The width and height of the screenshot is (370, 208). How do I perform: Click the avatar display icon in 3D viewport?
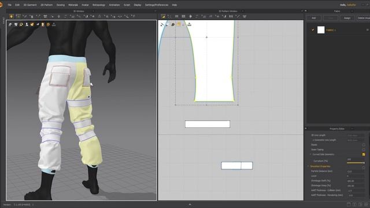coord(27,24)
